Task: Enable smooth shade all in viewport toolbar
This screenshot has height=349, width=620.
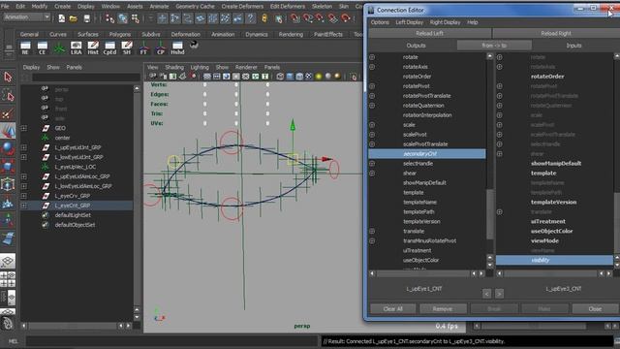Action: pyautogui.click(x=290, y=77)
